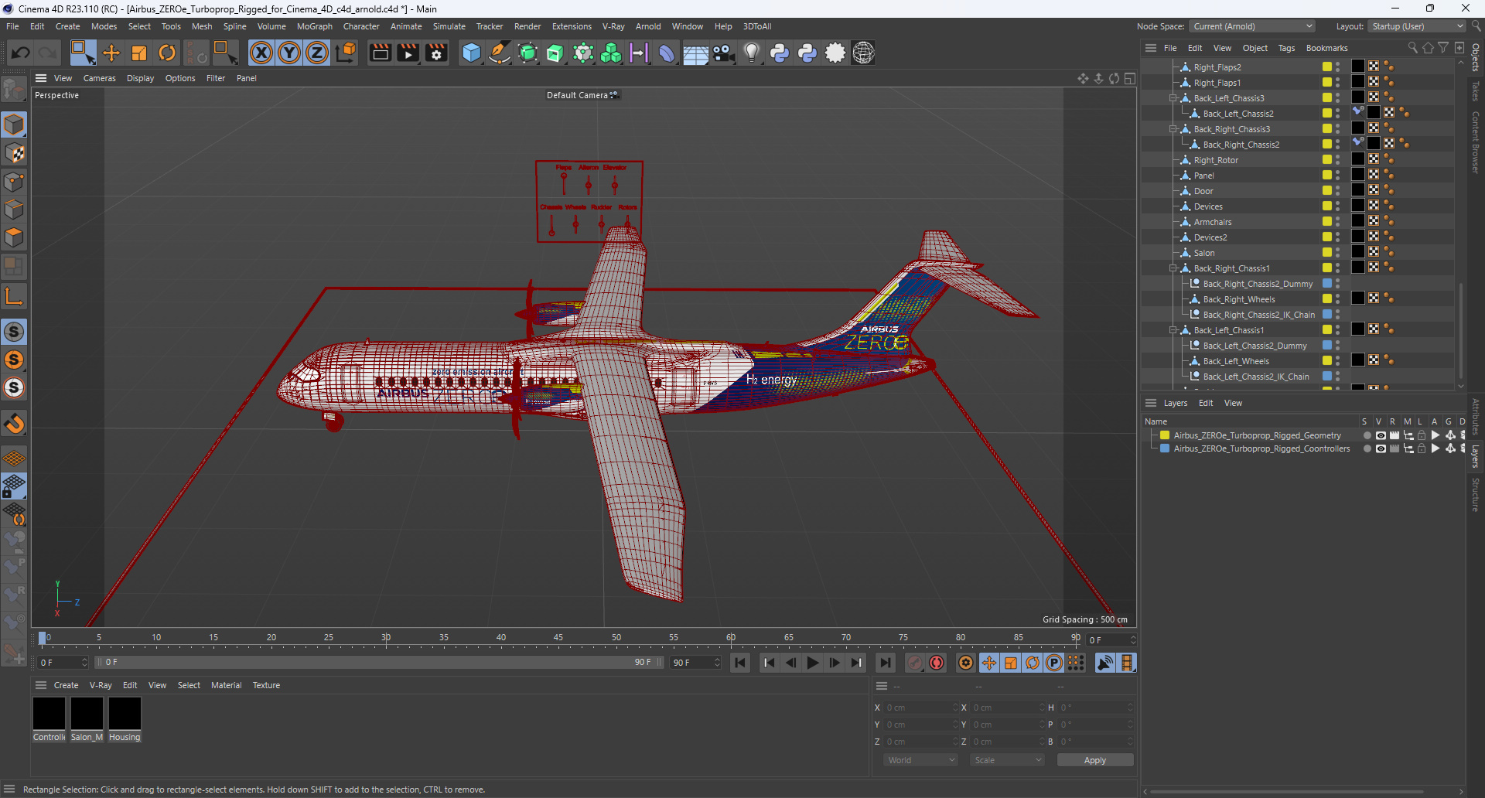Play the animation forward

click(812, 663)
